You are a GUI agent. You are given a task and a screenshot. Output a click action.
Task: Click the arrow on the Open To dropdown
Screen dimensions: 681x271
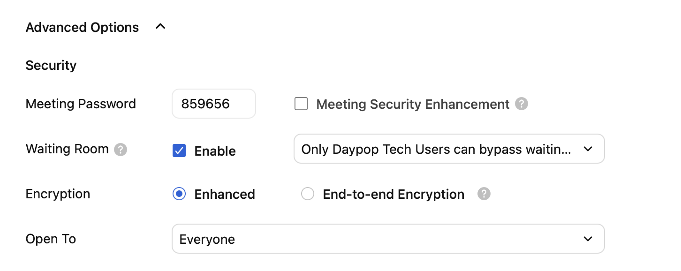click(x=588, y=239)
